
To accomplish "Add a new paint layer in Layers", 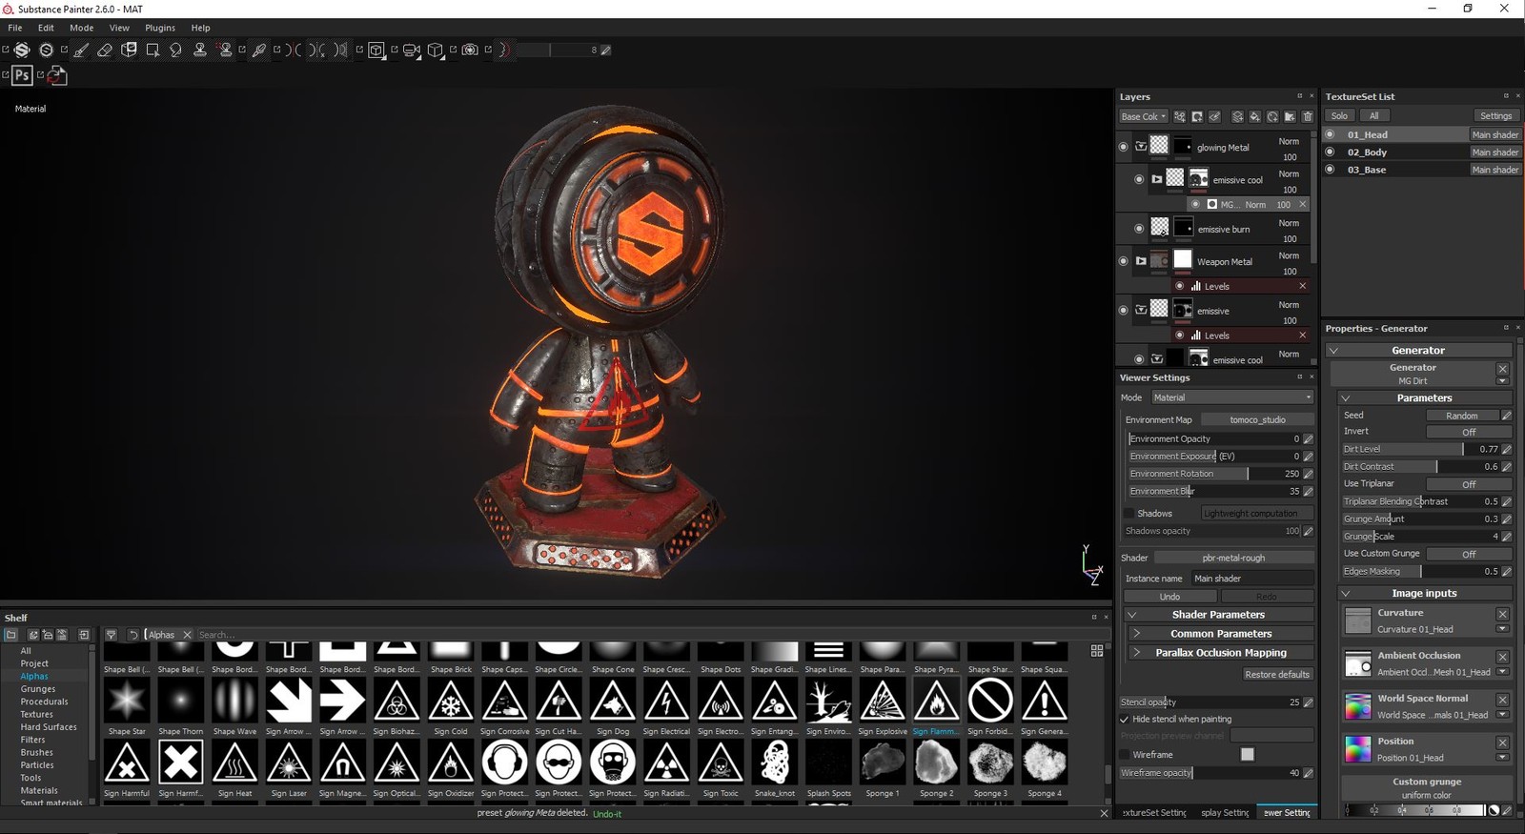I will click(1237, 116).
